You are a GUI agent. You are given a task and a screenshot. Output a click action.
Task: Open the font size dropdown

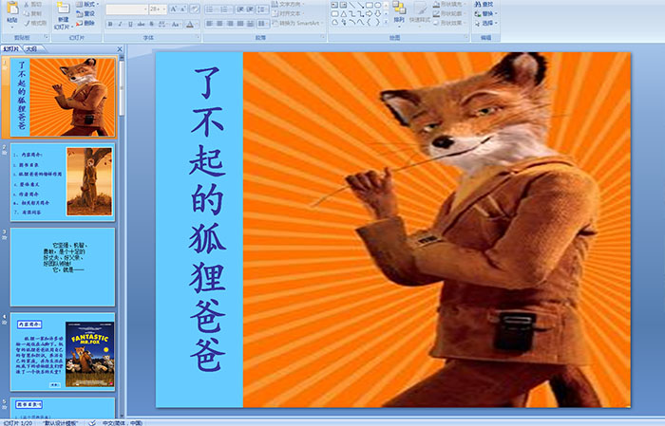[164, 9]
